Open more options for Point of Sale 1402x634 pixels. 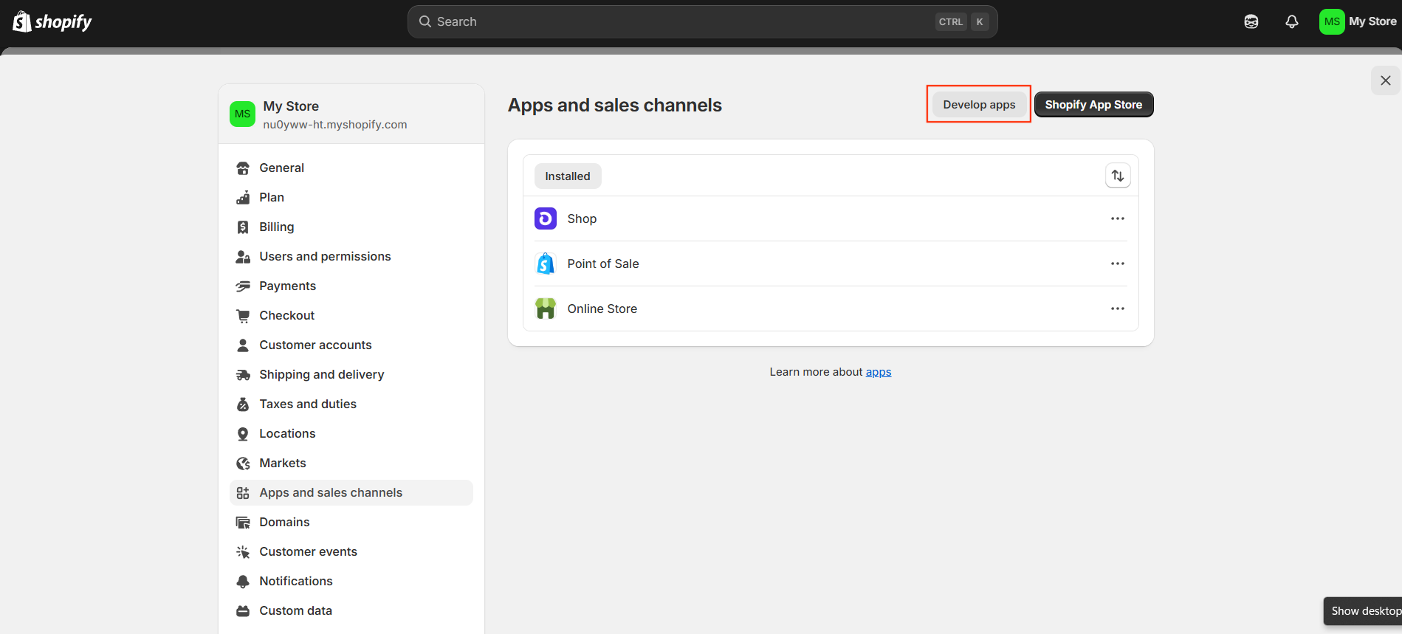1118,263
